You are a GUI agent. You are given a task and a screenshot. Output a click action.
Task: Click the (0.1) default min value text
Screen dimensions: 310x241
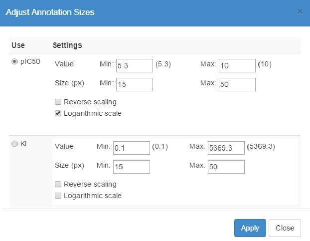(160, 146)
